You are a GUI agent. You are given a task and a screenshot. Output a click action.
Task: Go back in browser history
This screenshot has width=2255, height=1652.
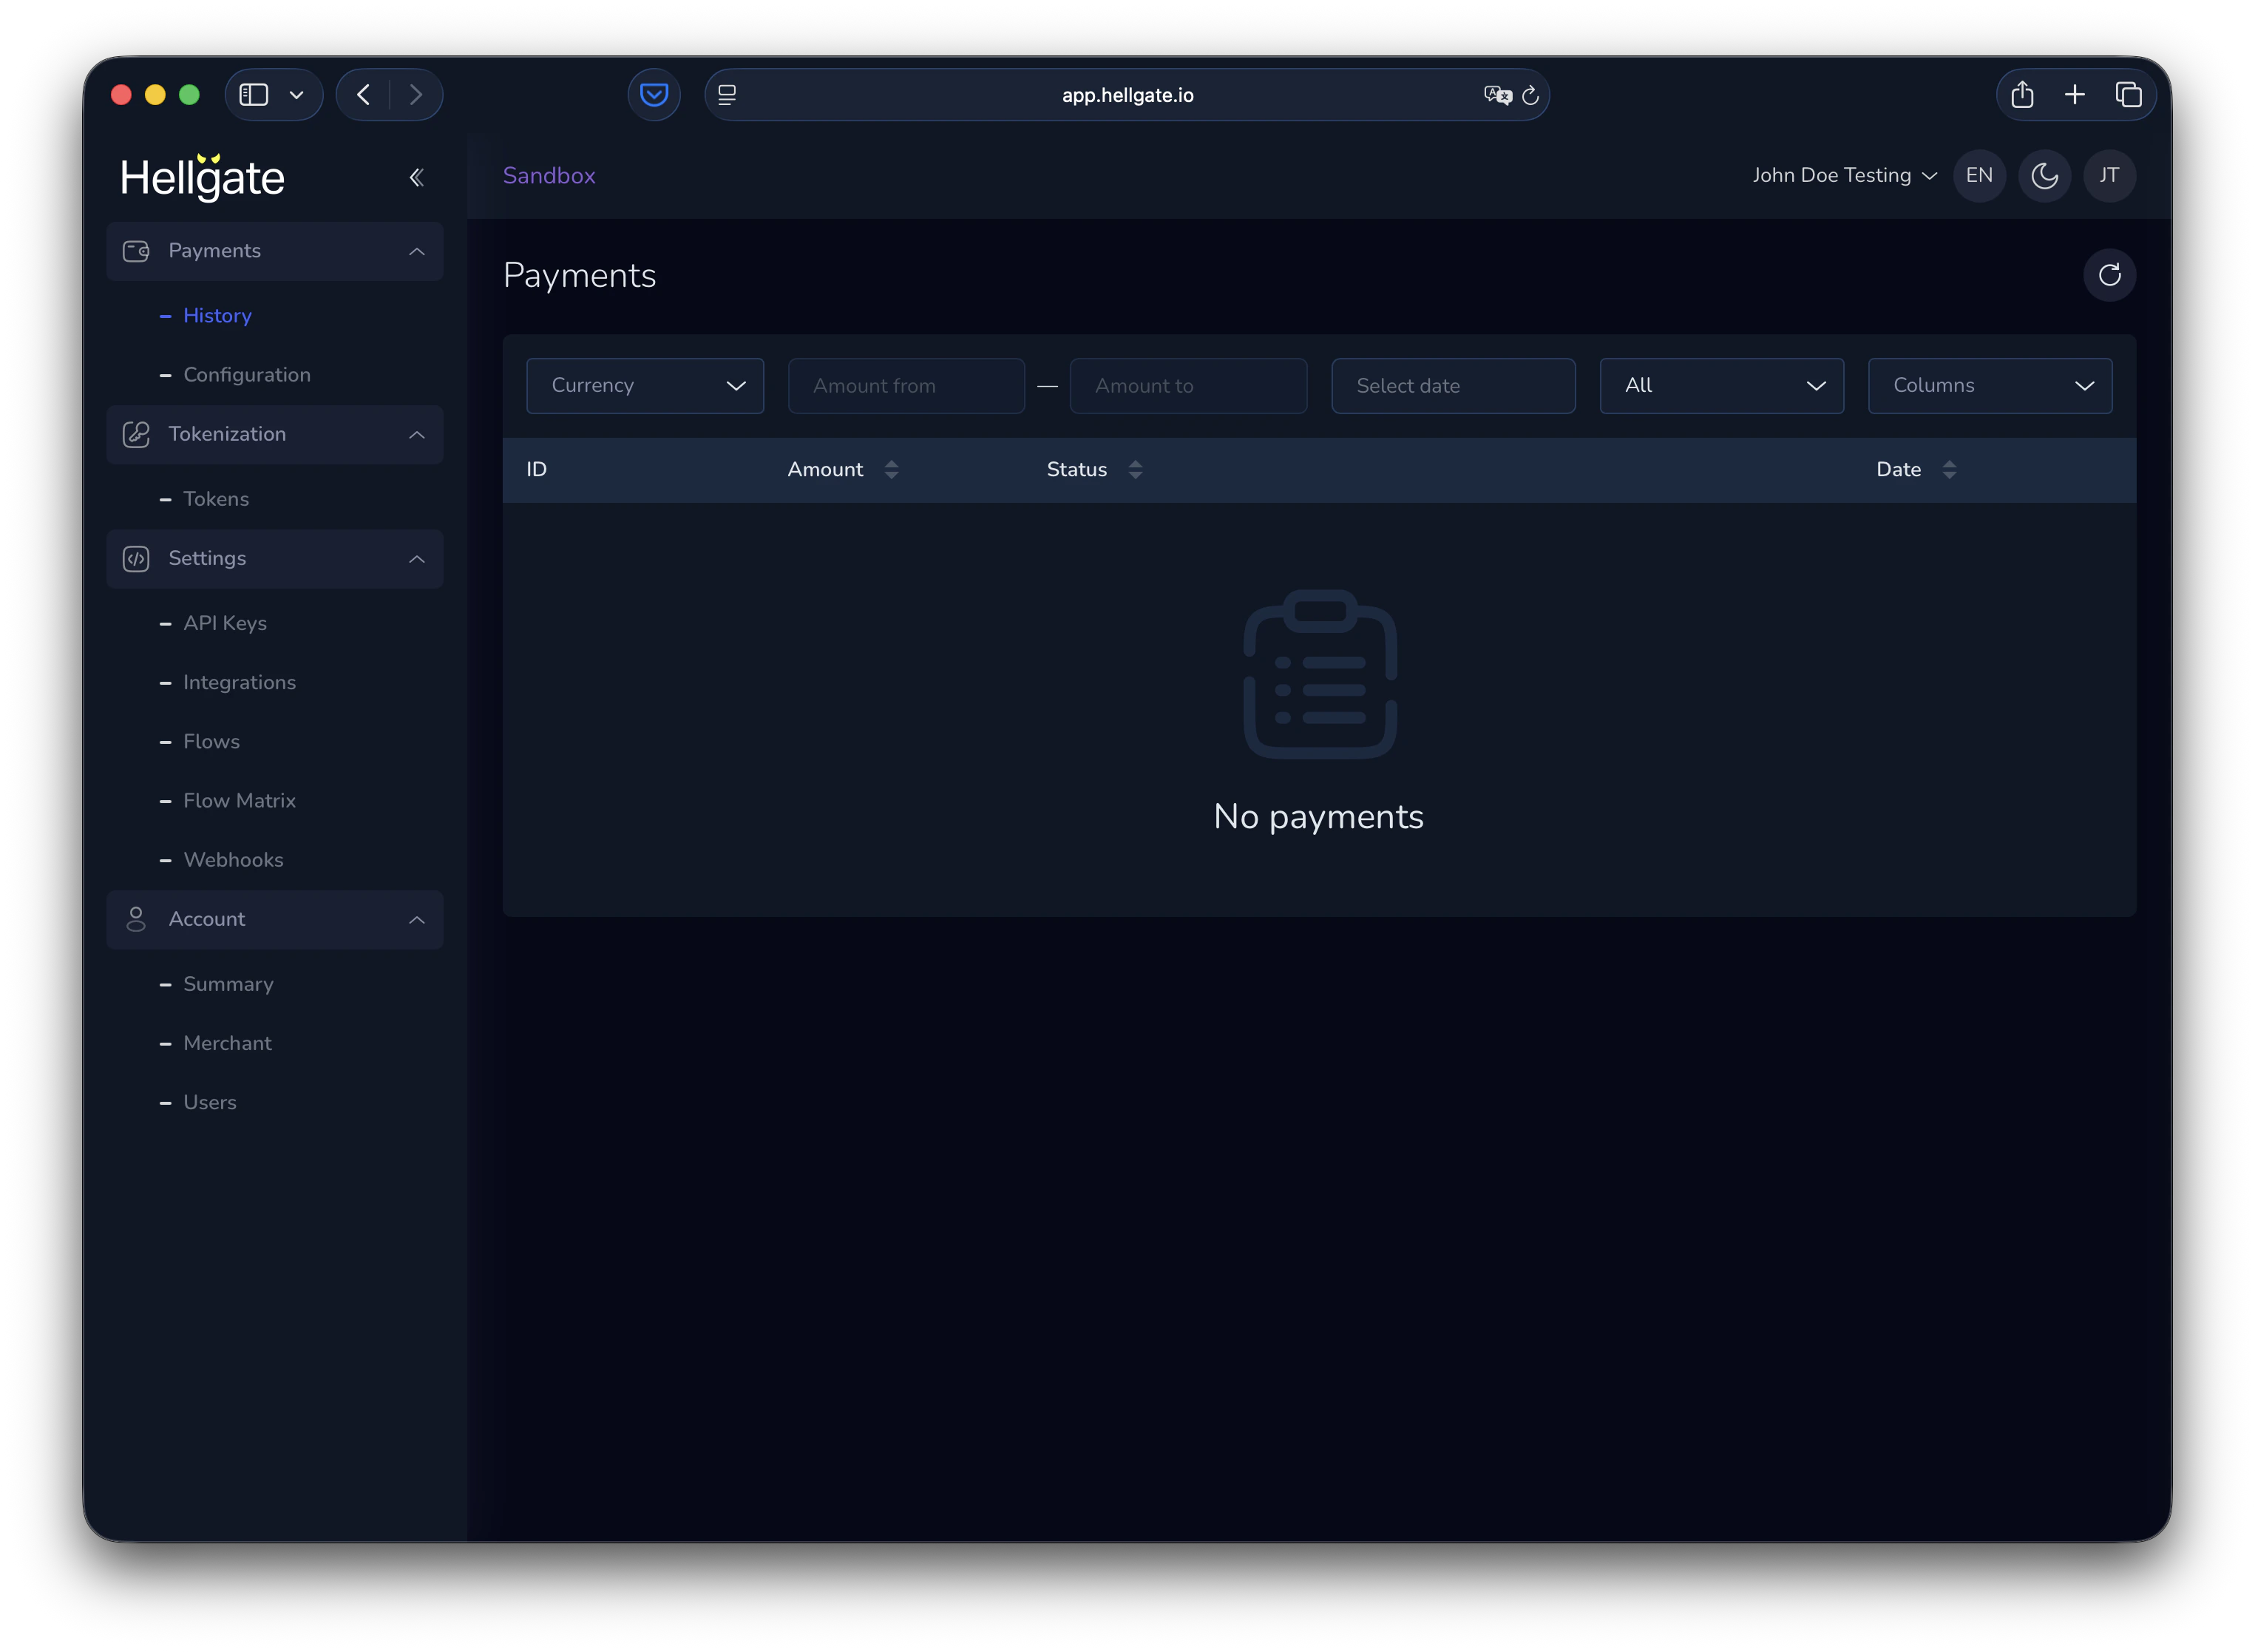tap(364, 95)
